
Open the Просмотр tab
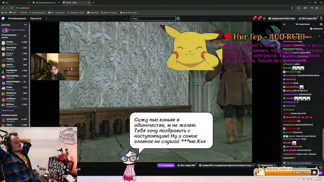click(36, 18)
